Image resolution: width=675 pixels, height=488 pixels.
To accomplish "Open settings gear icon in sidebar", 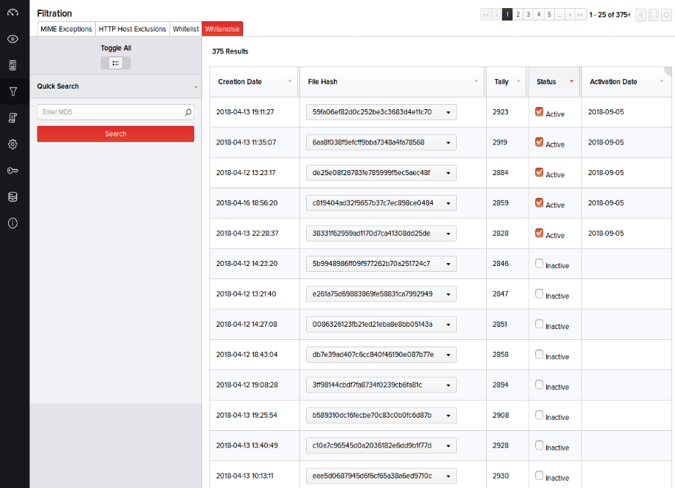I will [x=12, y=144].
